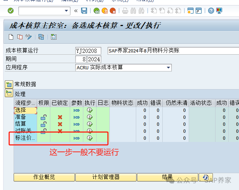Click the red Cancel icon
Screen dimensions: 239x190
113,11
